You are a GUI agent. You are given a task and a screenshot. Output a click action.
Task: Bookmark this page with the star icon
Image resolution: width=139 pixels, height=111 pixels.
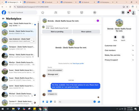click(x=127, y=7)
